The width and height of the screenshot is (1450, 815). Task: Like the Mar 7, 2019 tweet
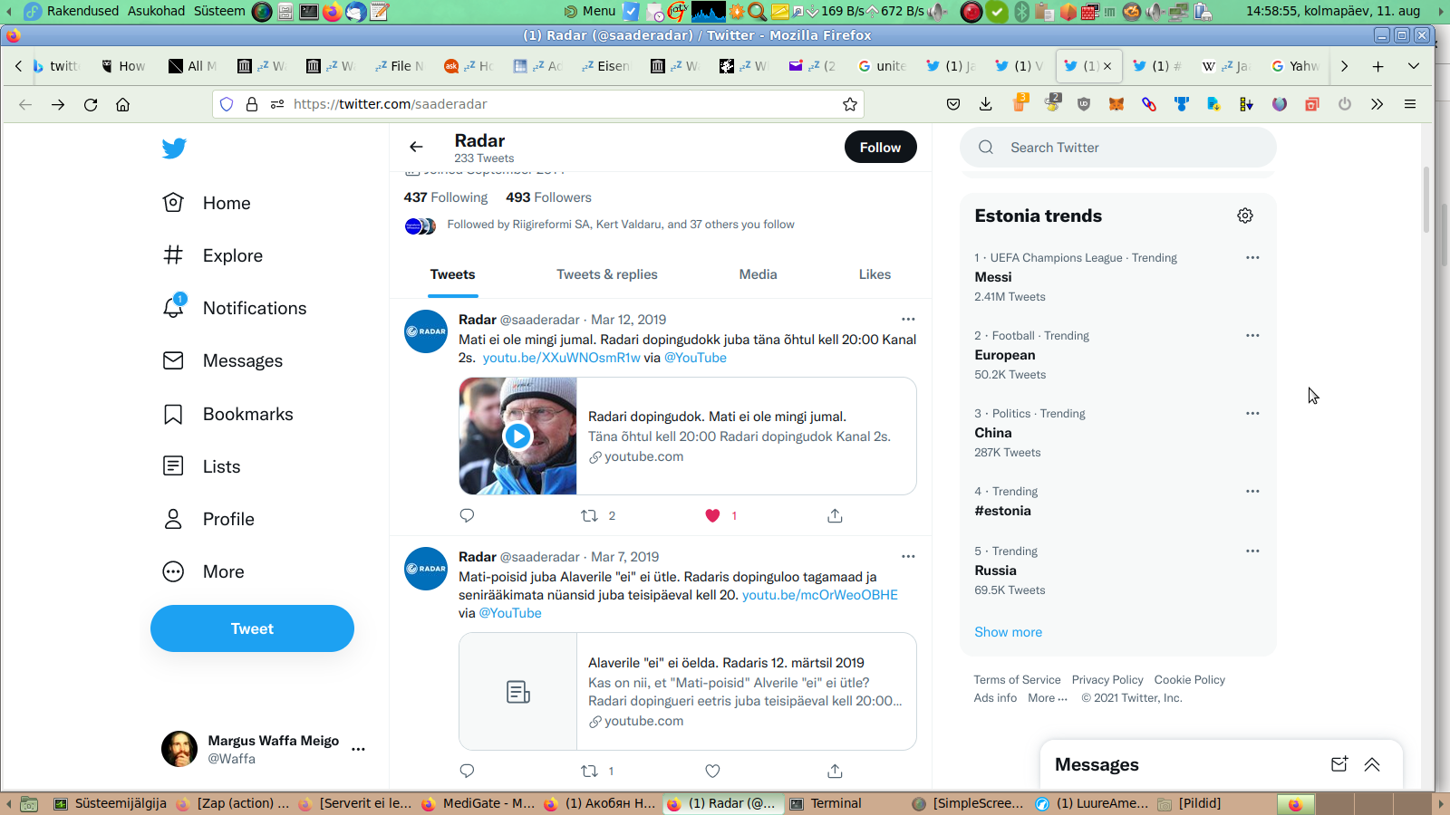(712, 771)
